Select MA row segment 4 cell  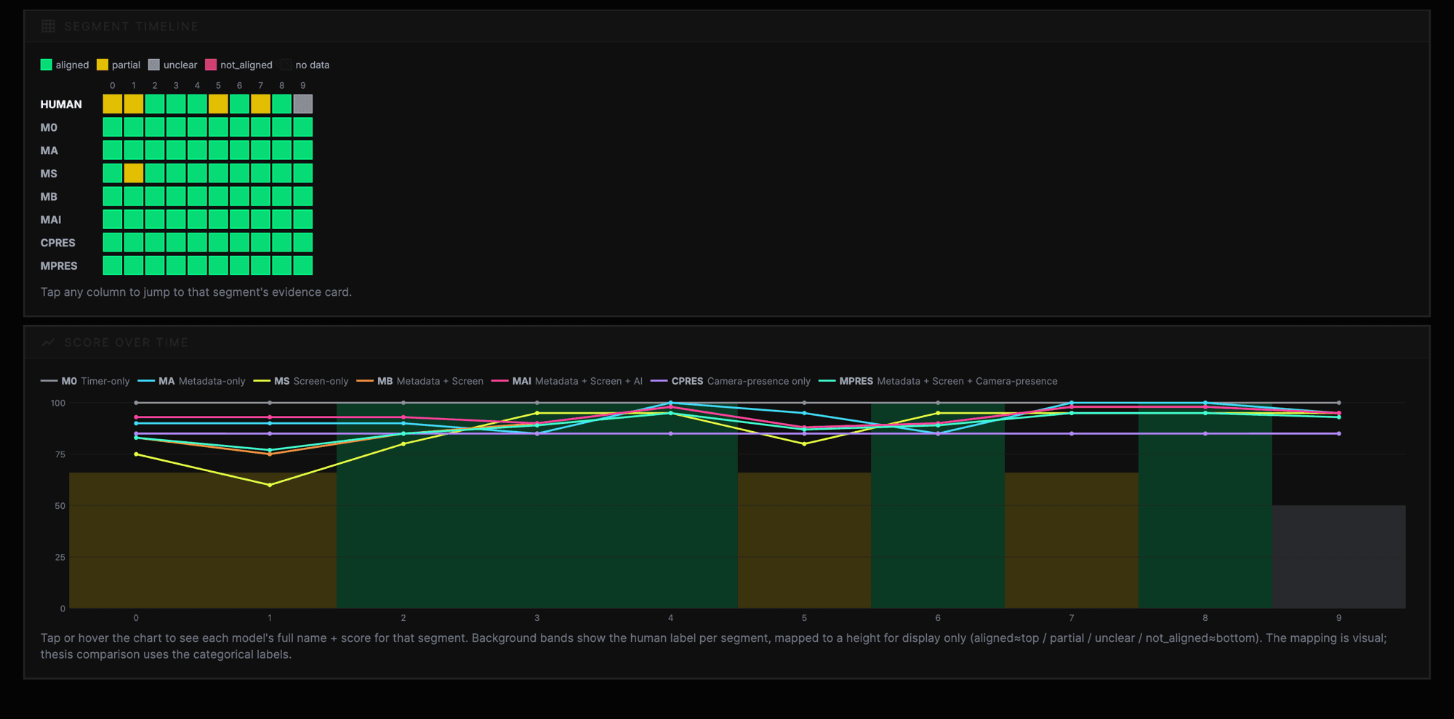[x=197, y=150]
